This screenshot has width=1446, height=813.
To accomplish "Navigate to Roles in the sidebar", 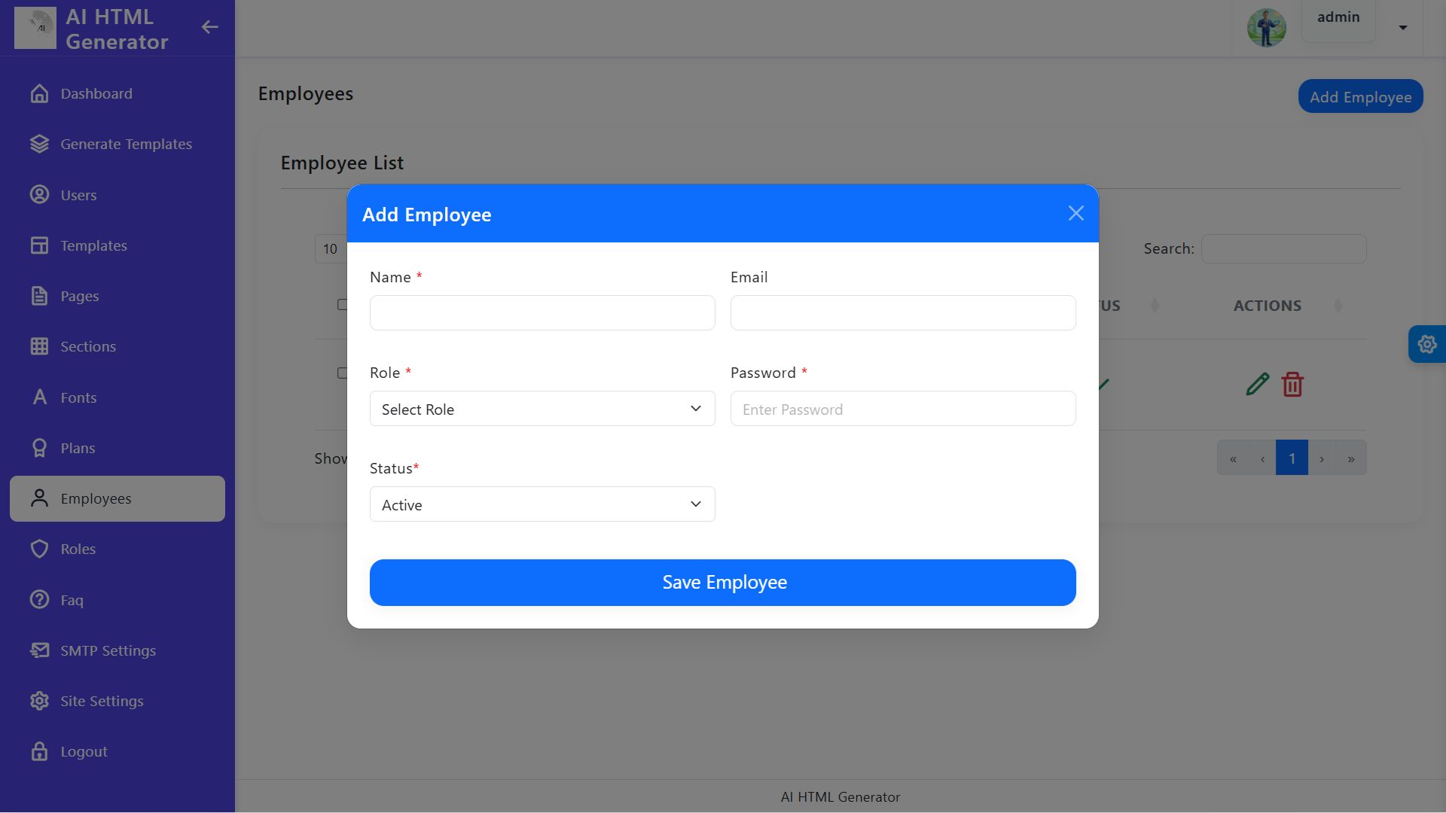I will pos(78,549).
